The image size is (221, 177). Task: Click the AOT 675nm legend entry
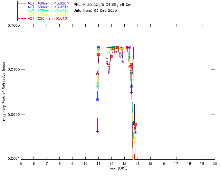44,11
